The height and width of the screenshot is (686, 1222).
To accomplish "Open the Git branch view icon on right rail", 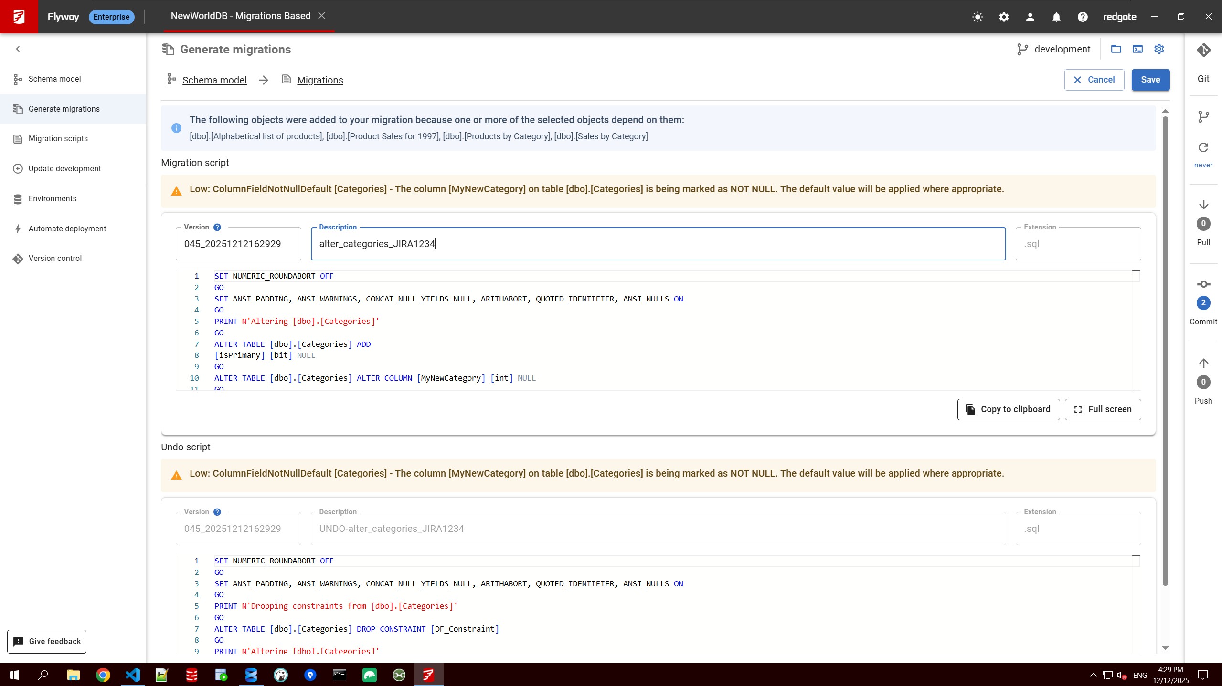I will [1203, 116].
